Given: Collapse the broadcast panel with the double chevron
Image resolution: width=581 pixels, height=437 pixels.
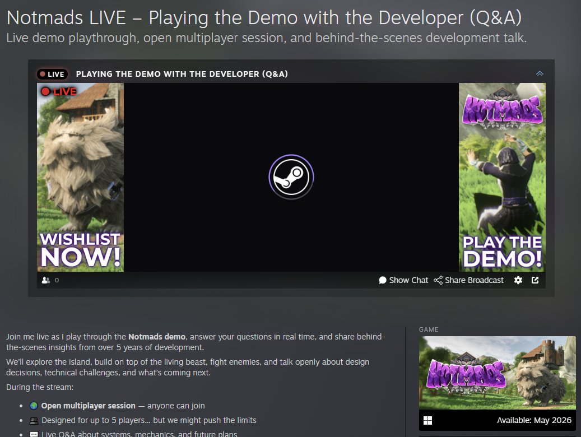Looking at the screenshot, I should pos(540,74).
